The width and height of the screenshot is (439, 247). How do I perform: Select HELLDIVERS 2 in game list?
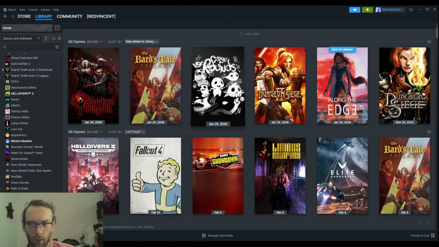click(22, 94)
